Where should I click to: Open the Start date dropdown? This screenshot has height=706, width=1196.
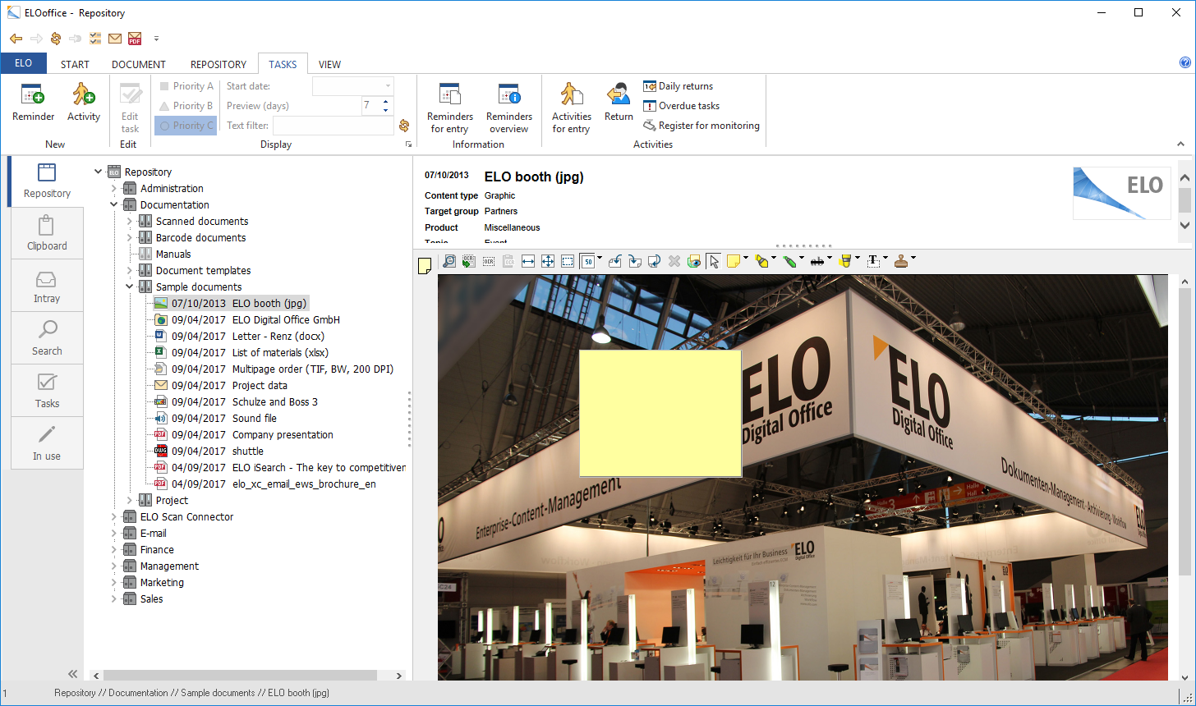(388, 86)
